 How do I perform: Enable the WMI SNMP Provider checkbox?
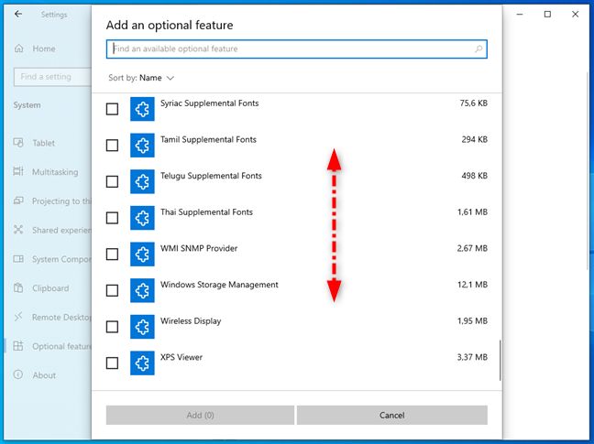tap(112, 254)
